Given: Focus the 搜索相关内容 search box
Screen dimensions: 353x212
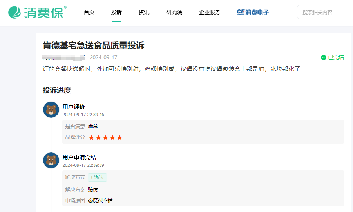Looking at the screenshot, I should (x=325, y=12).
